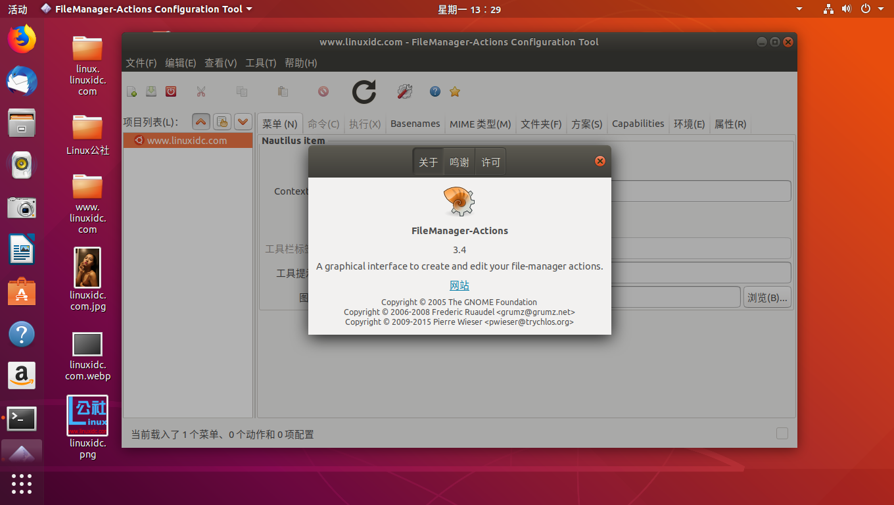Show Applications grid in dock
The image size is (894, 505).
coord(22,484)
